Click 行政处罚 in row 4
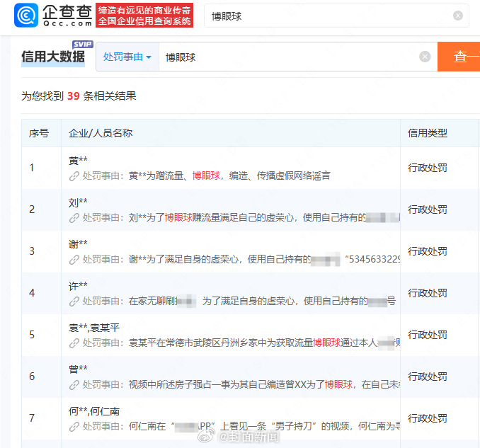 [428, 293]
